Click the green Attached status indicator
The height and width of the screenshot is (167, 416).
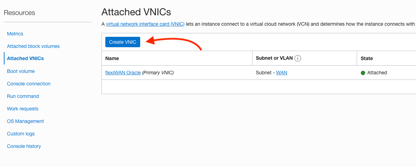363,73
